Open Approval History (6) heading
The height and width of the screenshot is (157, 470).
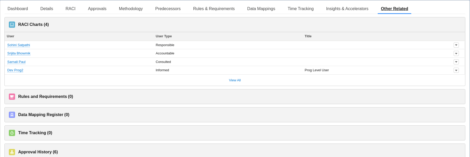tap(38, 152)
